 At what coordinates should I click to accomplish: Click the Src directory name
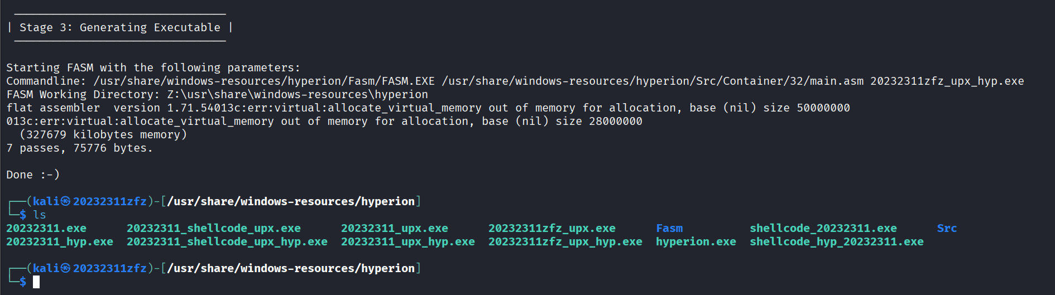(947, 228)
